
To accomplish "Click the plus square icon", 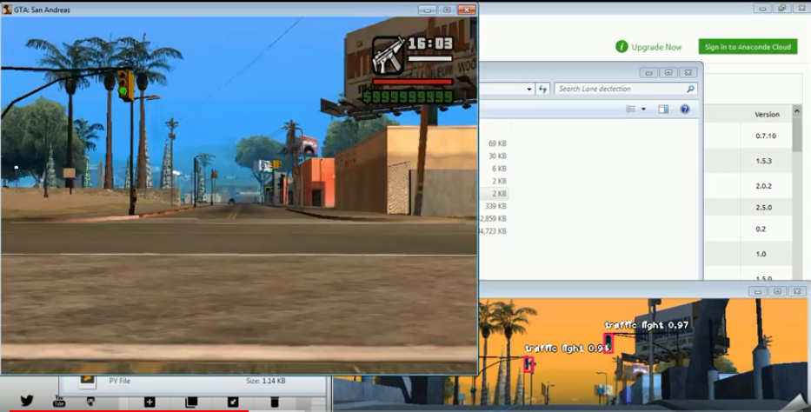I will coord(150,402).
